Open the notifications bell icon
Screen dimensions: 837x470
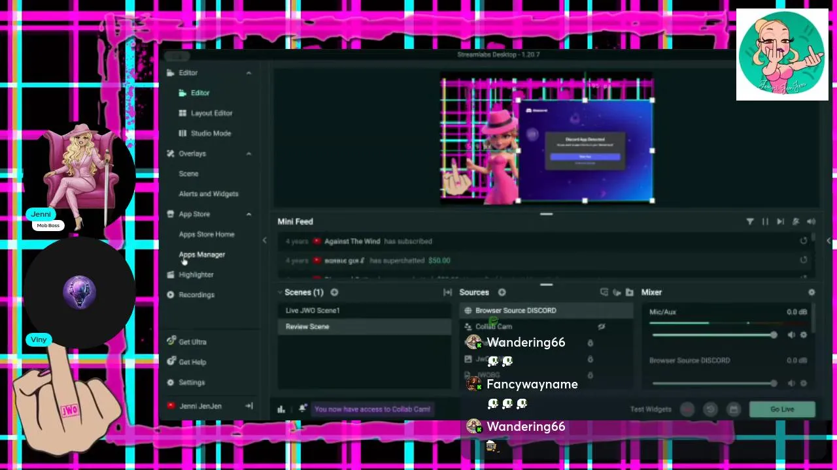coord(302,409)
